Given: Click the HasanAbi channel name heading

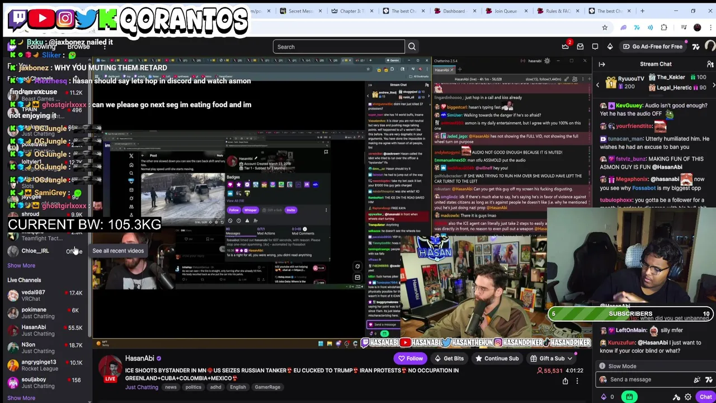Looking at the screenshot, I should coord(139,358).
